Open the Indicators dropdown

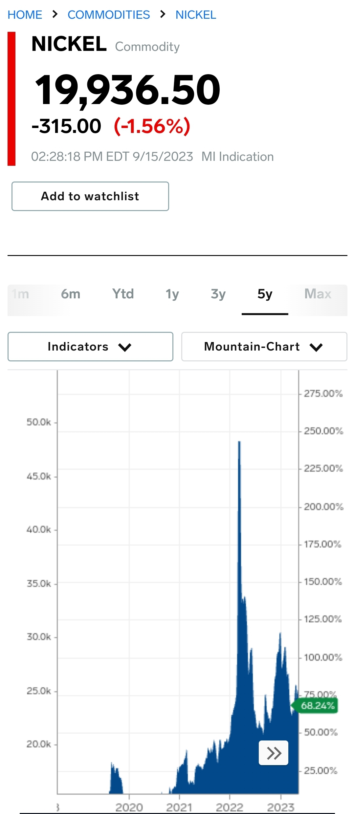point(90,347)
